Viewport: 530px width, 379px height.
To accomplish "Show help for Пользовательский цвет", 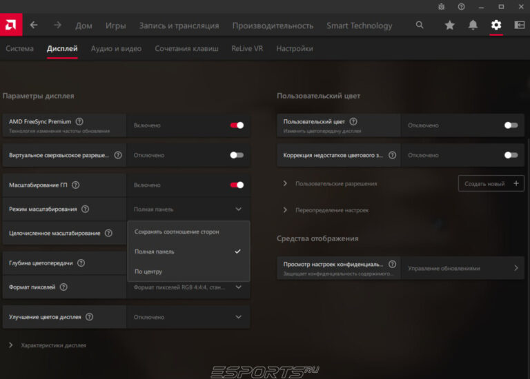I will [x=353, y=121].
